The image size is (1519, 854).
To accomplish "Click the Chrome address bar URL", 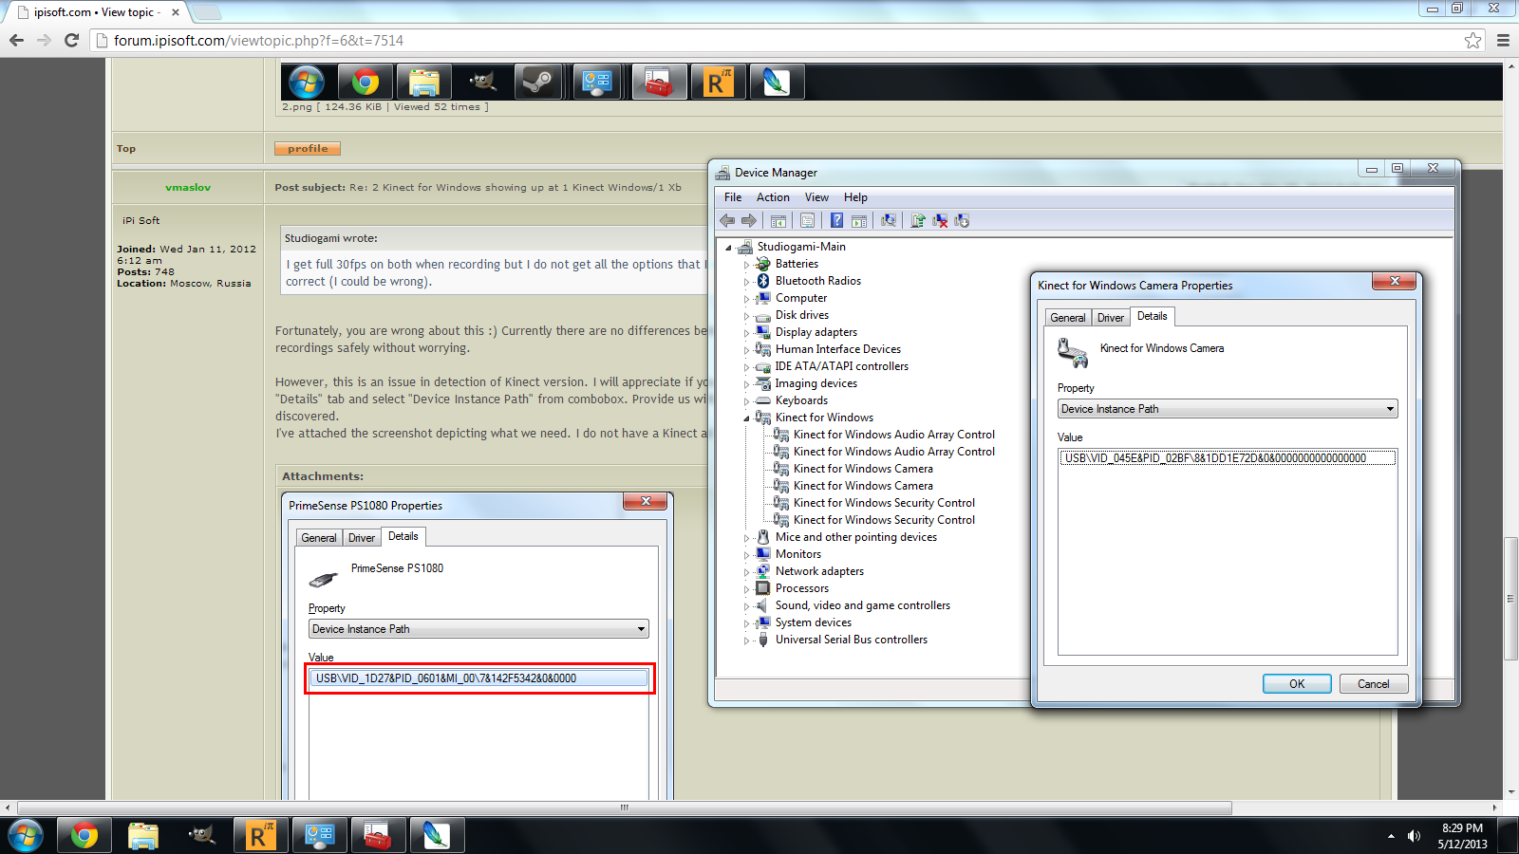I will click(258, 41).
